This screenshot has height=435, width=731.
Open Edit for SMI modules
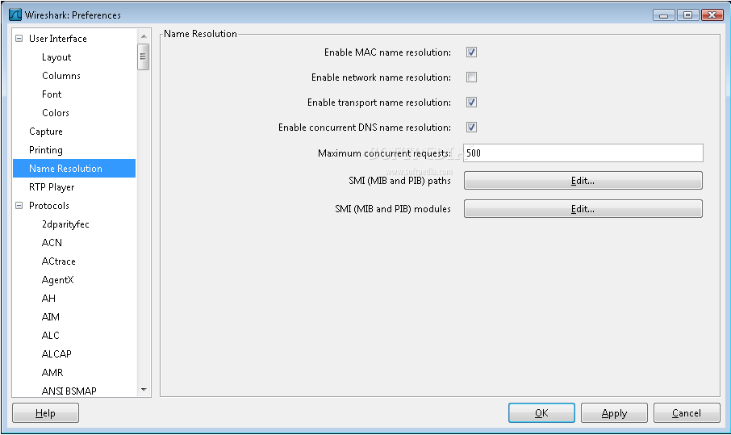point(583,209)
